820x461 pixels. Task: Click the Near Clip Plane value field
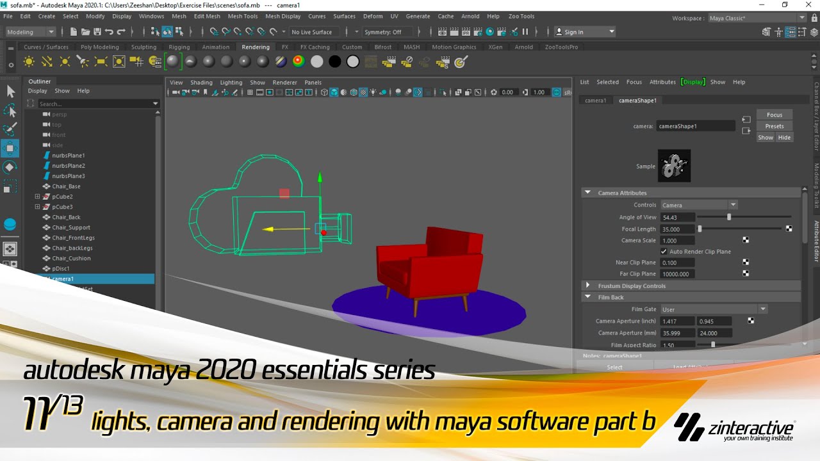(x=678, y=263)
